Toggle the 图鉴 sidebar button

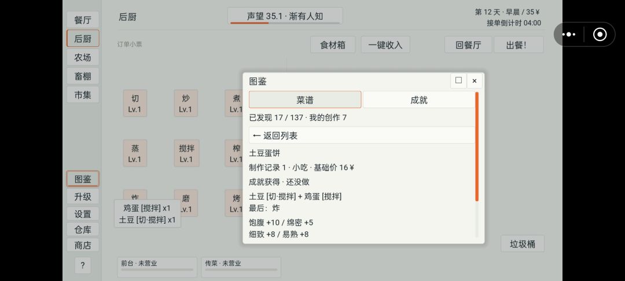pos(83,179)
